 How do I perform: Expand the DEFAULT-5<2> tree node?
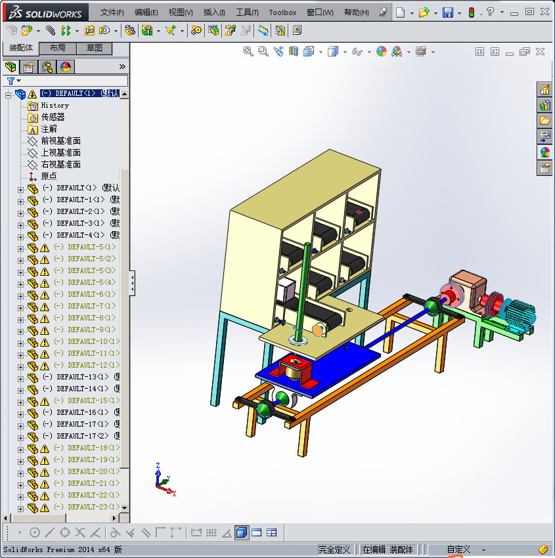pyautogui.click(x=20, y=261)
